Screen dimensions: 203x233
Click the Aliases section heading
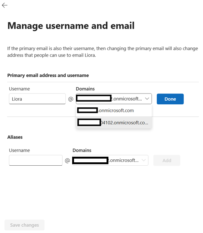pyautogui.click(x=15, y=137)
